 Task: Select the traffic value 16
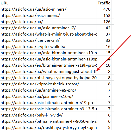(104, 46)
